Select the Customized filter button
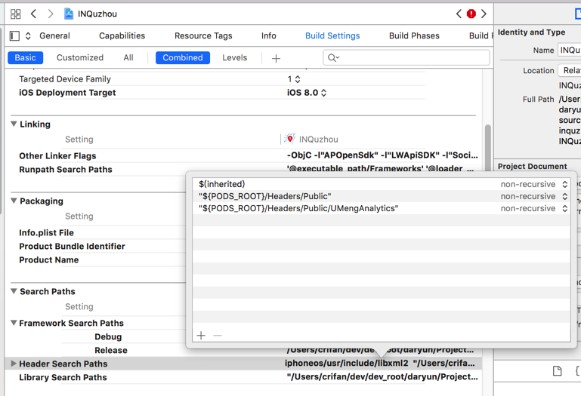581x396 pixels. click(80, 58)
